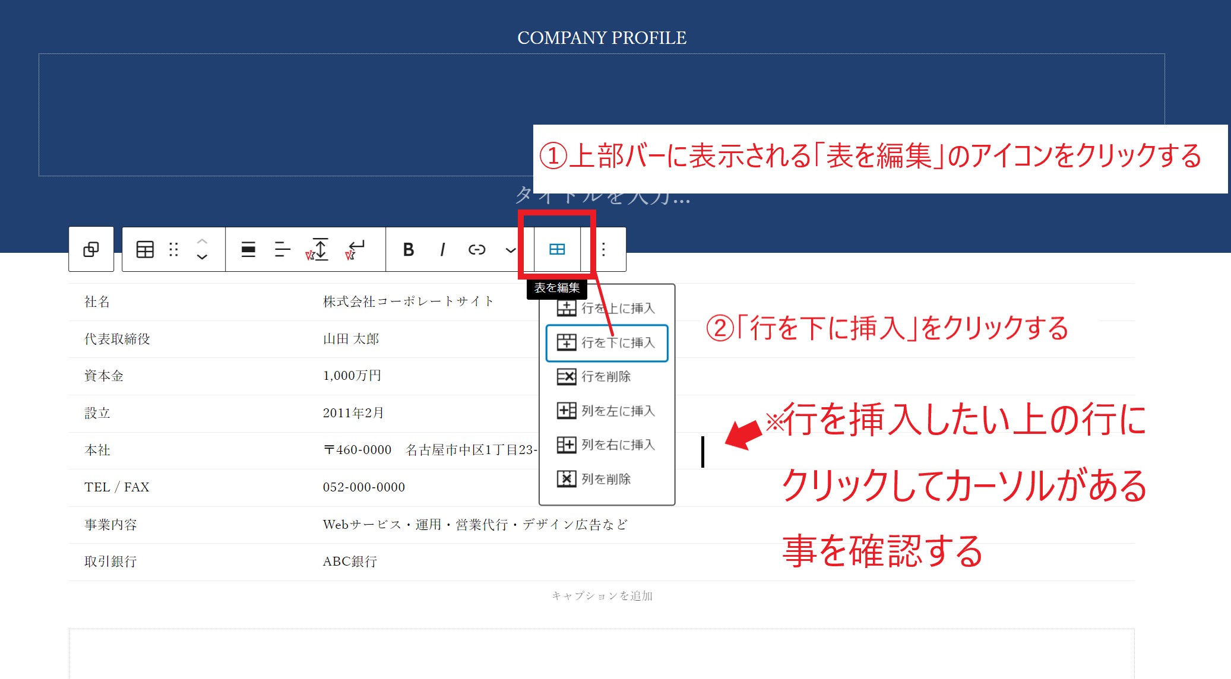Open the block alignment icon

point(248,249)
